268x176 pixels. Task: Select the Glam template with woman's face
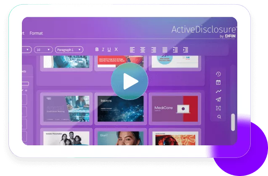tap(120, 138)
